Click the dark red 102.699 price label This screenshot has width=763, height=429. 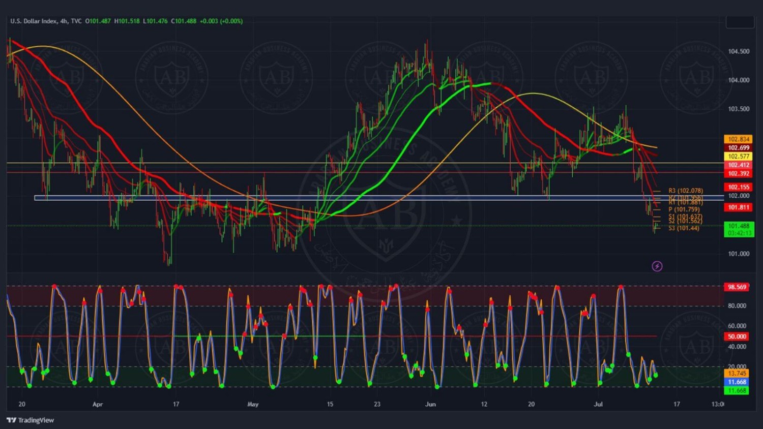[x=738, y=148]
